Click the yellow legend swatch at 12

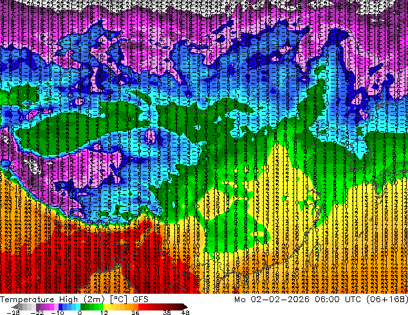[106, 307]
